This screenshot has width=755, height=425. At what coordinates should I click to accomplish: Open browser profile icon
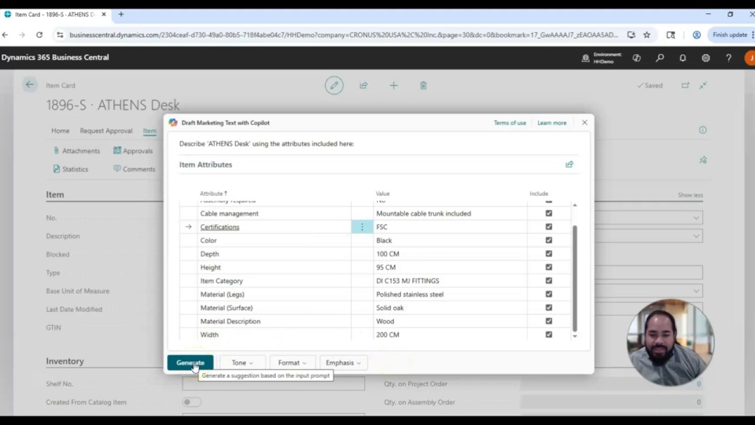[696, 35]
